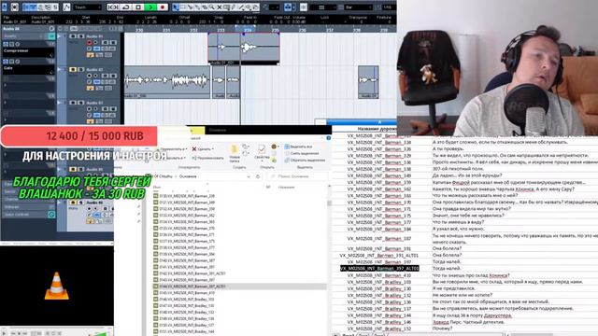Mute the Audio 03 track

point(73,103)
